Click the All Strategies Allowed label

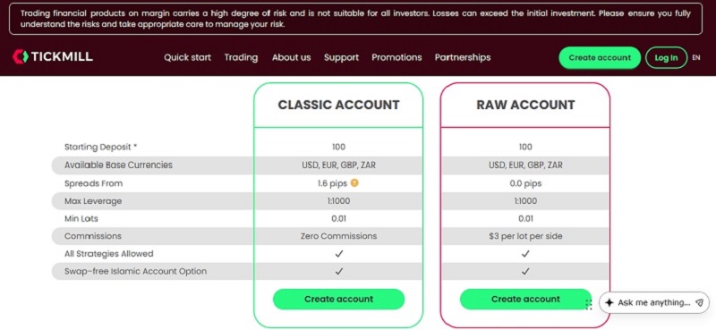click(x=109, y=253)
